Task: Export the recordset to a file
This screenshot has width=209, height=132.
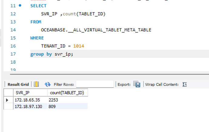Action: [137, 84]
